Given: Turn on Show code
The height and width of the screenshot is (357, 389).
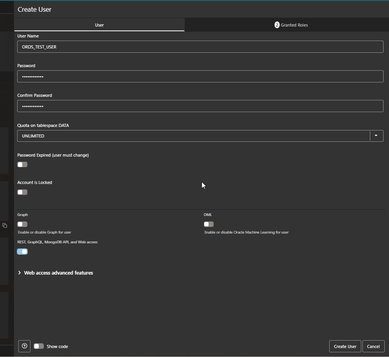Looking at the screenshot, I should pyautogui.click(x=39, y=346).
